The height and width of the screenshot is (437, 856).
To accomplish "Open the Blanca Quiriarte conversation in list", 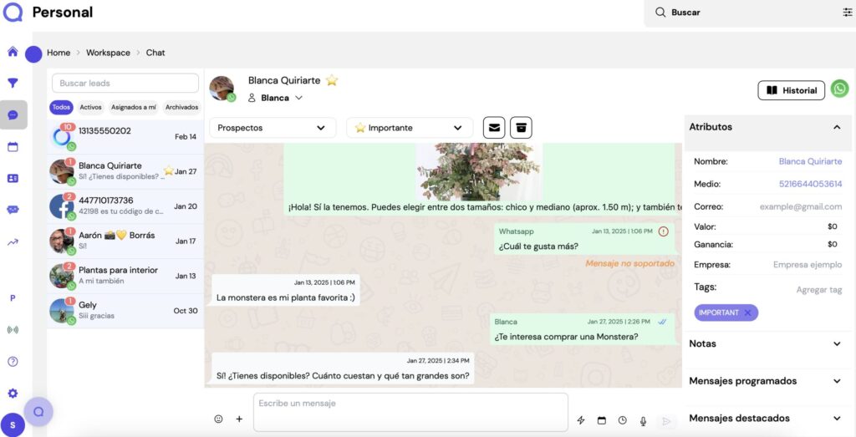I will [125, 171].
